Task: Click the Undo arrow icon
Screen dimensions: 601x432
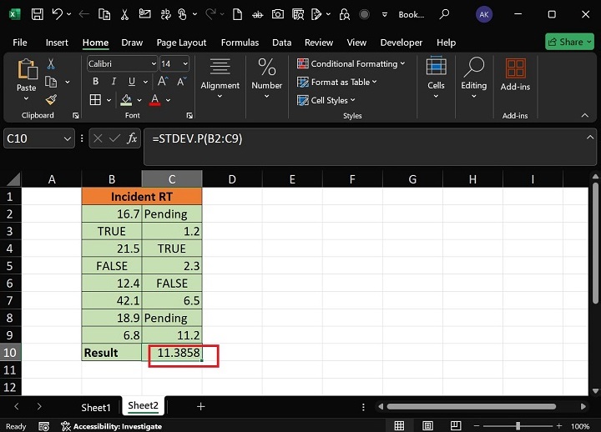Action: coord(58,14)
